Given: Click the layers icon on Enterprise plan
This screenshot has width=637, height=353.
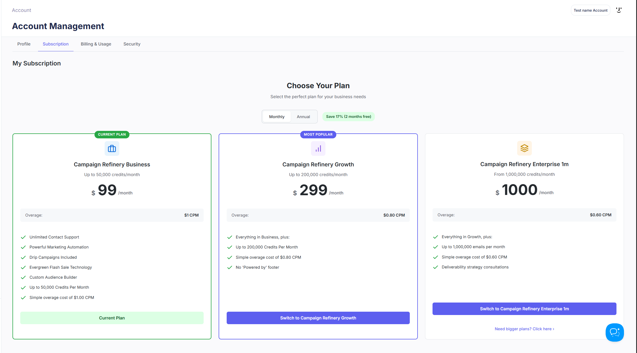Looking at the screenshot, I should [524, 148].
